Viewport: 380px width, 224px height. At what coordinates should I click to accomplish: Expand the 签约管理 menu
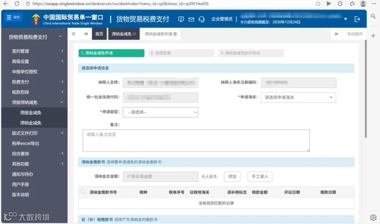coord(35,51)
